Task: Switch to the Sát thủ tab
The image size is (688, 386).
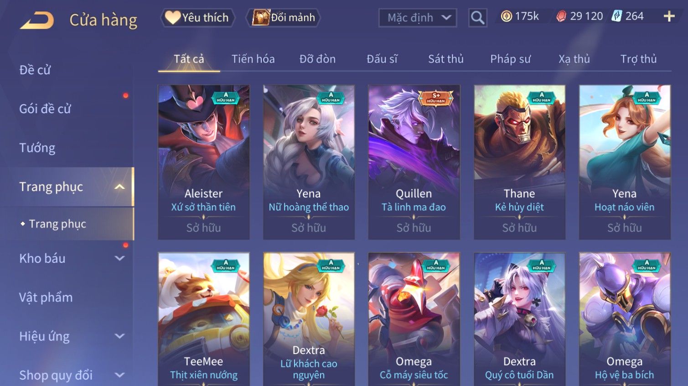Action: 445,59
